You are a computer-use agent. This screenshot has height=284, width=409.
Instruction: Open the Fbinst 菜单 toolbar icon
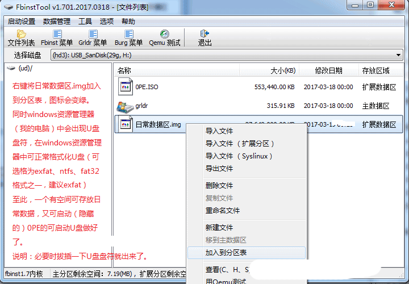coord(57,34)
